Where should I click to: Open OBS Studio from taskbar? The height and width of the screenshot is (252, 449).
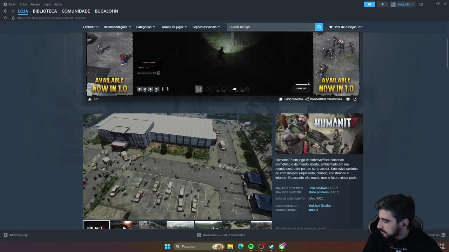click(261, 246)
